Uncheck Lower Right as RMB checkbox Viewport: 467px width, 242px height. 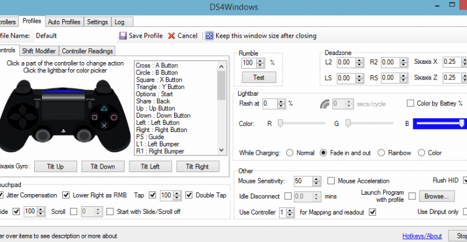(66, 195)
